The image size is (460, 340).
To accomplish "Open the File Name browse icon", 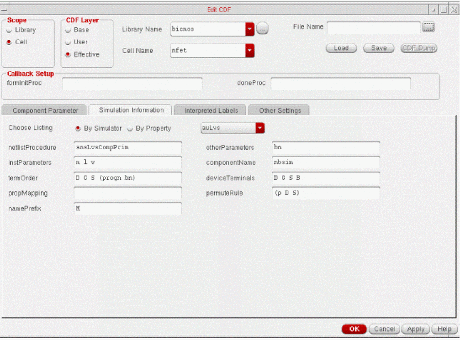I will [x=428, y=27].
